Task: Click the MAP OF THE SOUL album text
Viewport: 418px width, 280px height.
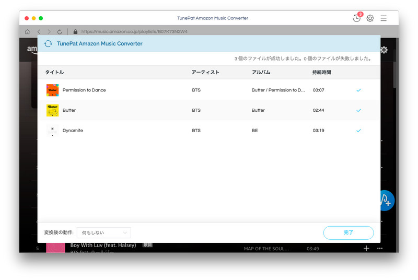Action: click(266, 249)
